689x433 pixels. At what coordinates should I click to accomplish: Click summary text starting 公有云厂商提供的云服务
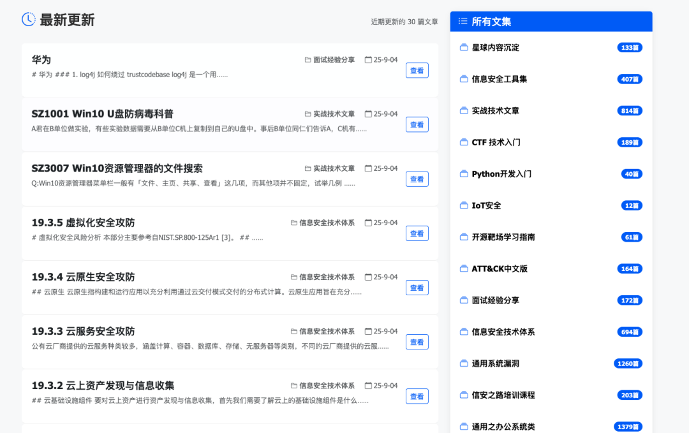tap(210, 346)
